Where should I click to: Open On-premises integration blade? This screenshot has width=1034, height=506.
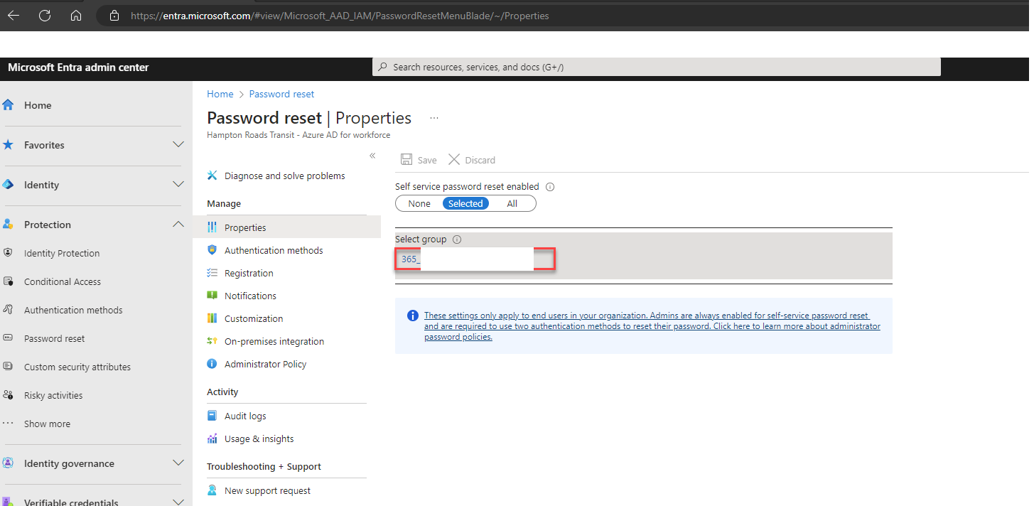click(x=274, y=341)
